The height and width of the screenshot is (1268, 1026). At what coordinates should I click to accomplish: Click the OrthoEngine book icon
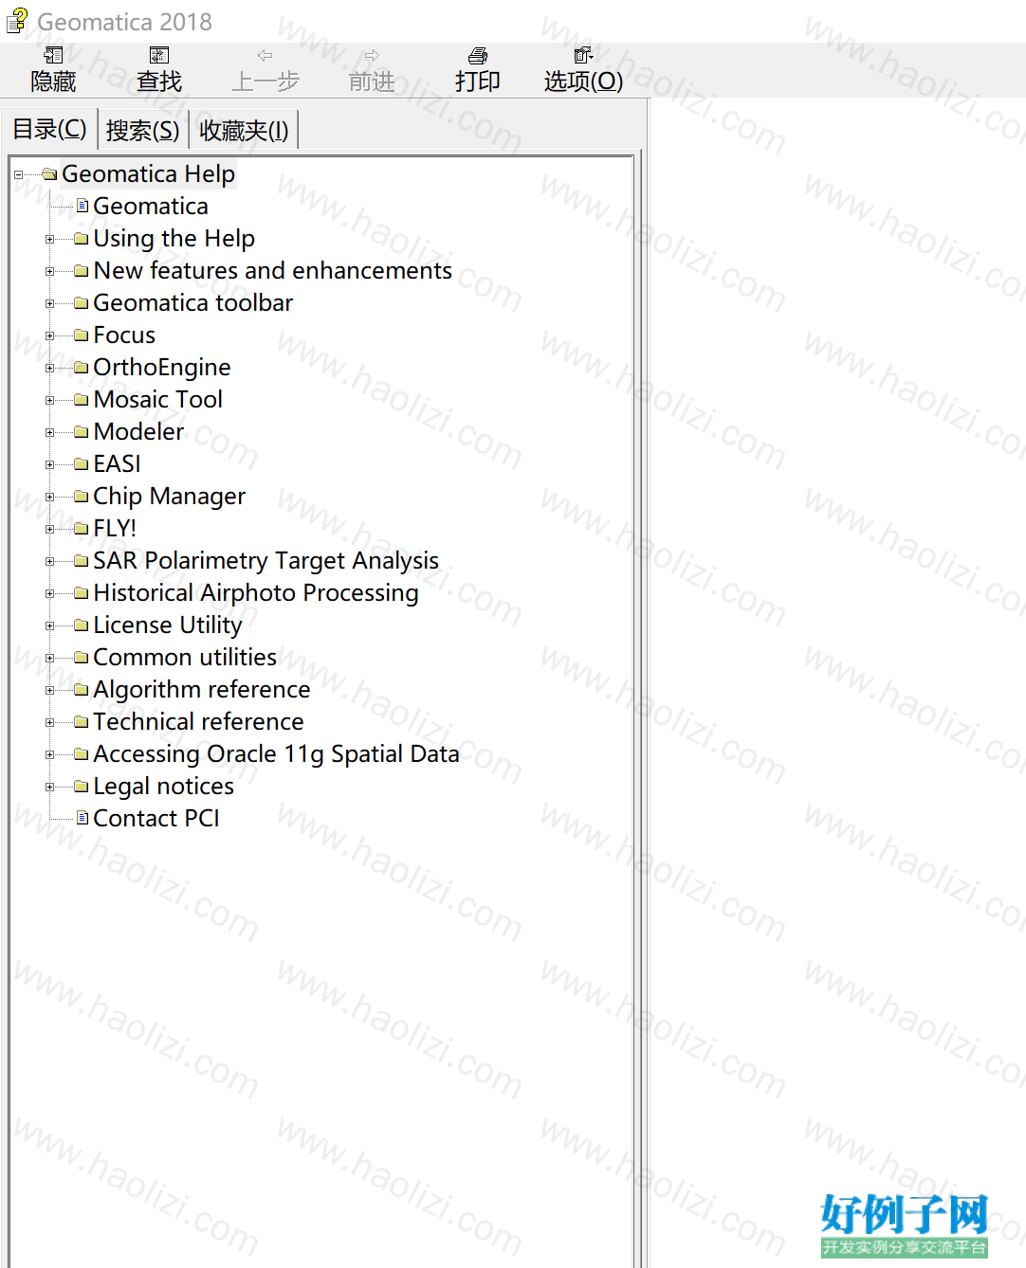82,368
